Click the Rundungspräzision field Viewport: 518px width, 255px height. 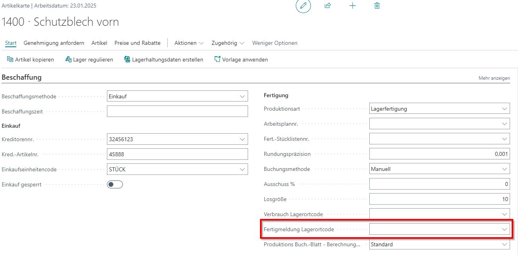[x=440, y=154]
